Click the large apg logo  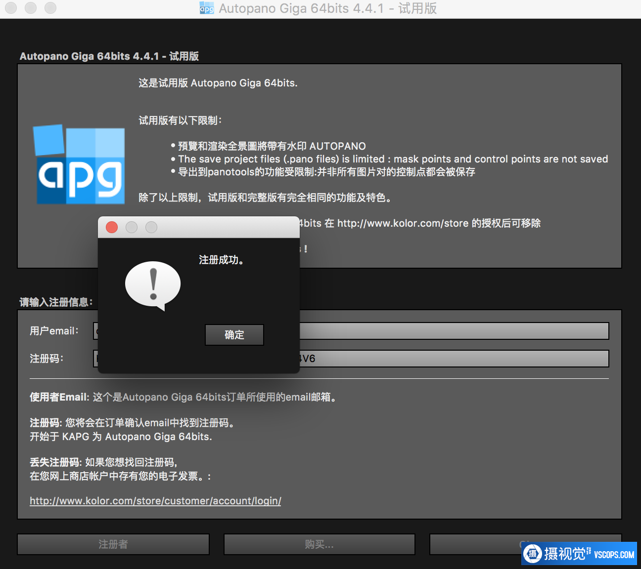tap(79, 165)
